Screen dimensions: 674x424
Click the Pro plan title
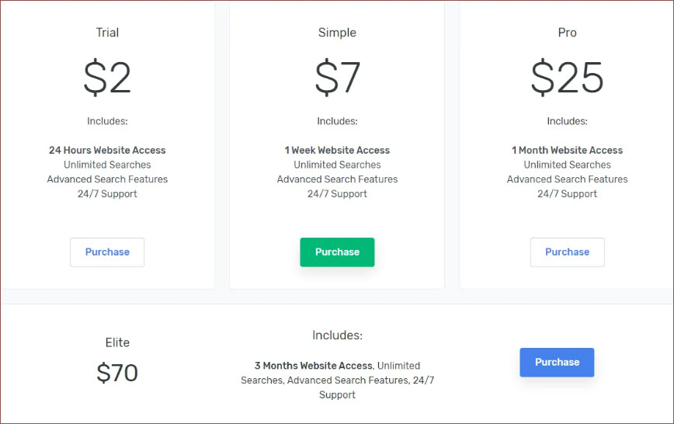tap(567, 33)
